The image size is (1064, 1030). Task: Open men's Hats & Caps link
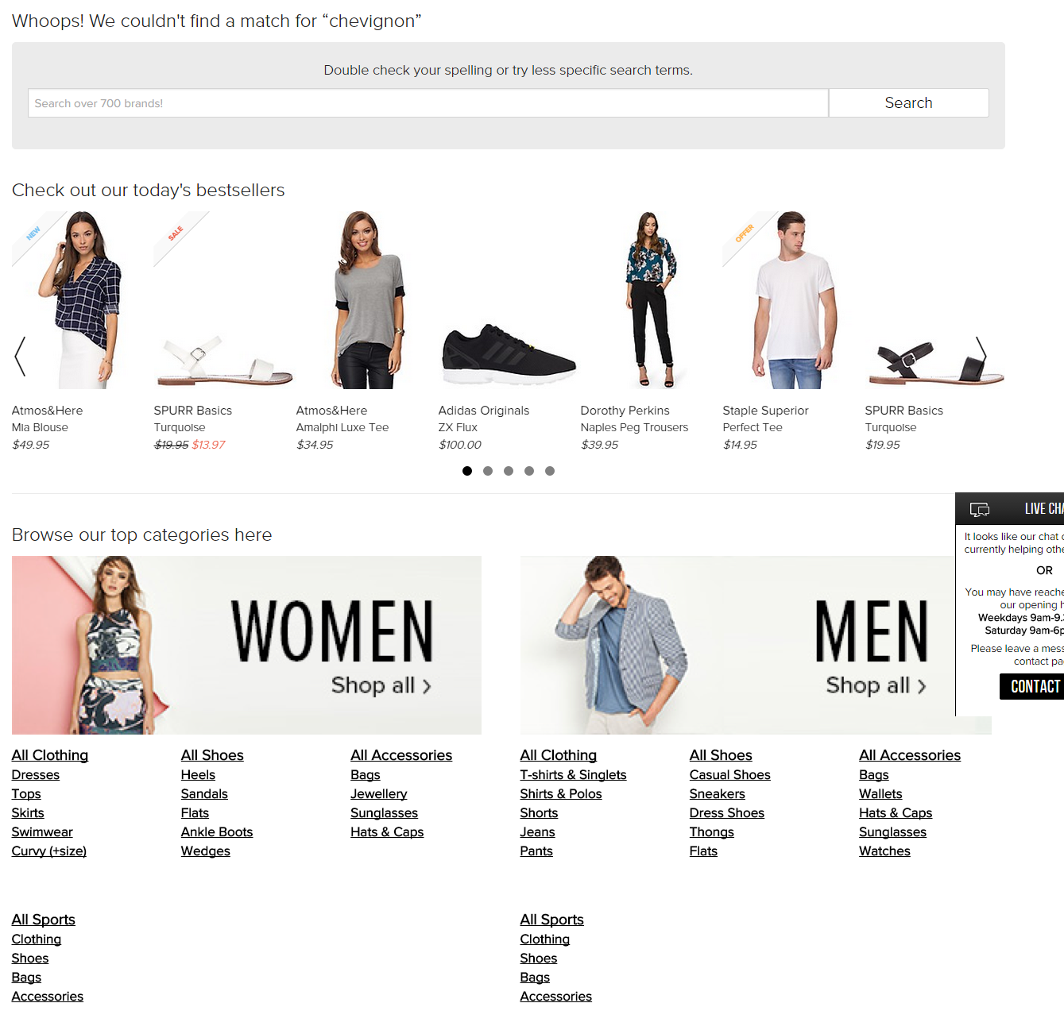coord(896,813)
